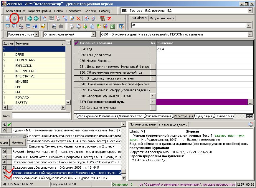Screen dimensions: 256x188
Task: Save the record with the floppy disk icon
Action: pyautogui.click(x=14, y=18)
